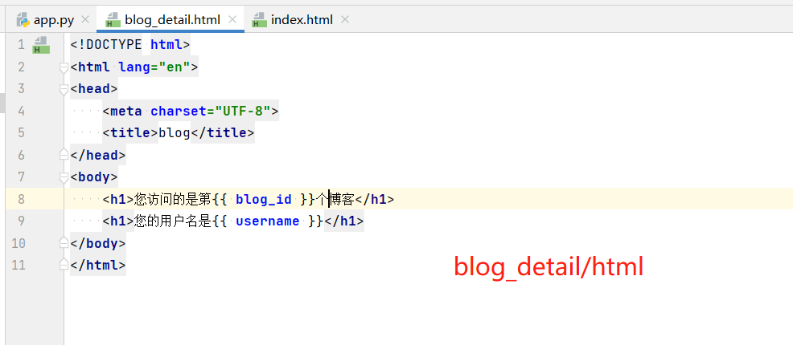Click the text 您访问的是第 on line 8

tap(172, 199)
